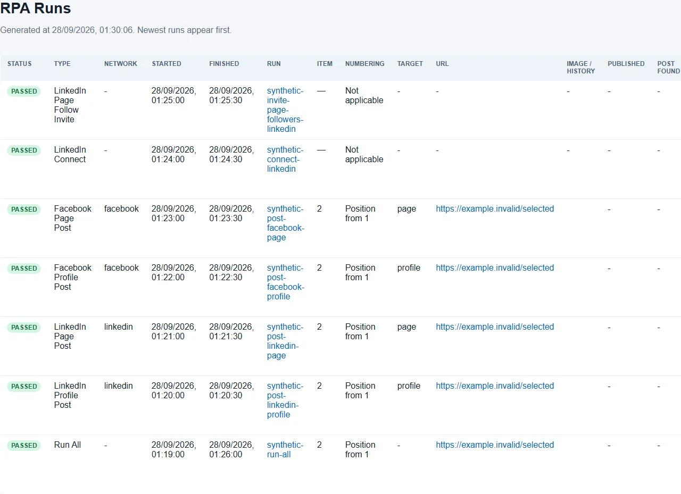Click PASSED badge in LinkedIn Profile Post row

pyautogui.click(x=24, y=387)
